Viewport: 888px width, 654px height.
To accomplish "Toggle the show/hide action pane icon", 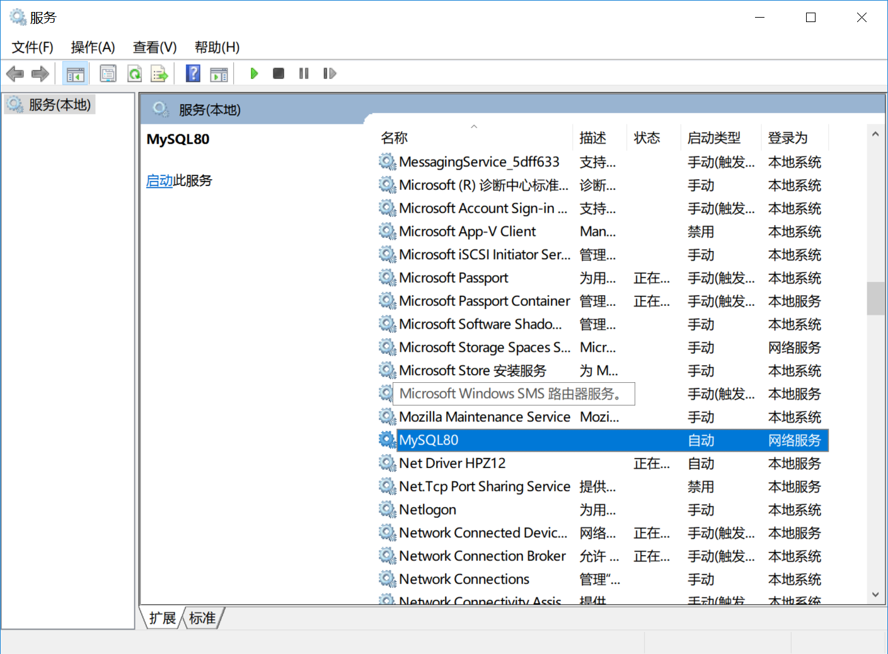I will pyautogui.click(x=219, y=74).
